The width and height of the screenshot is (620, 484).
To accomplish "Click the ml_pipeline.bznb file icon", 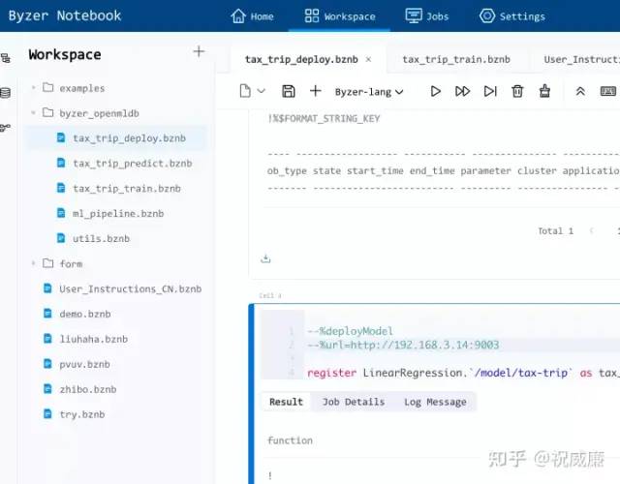I will coord(61,213).
